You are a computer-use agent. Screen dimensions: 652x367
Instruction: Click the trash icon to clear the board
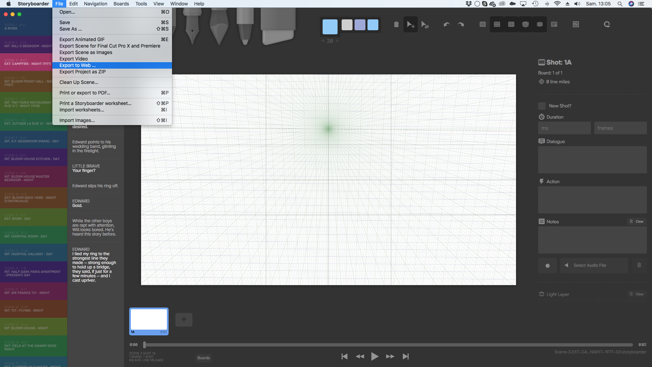click(x=396, y=24)
